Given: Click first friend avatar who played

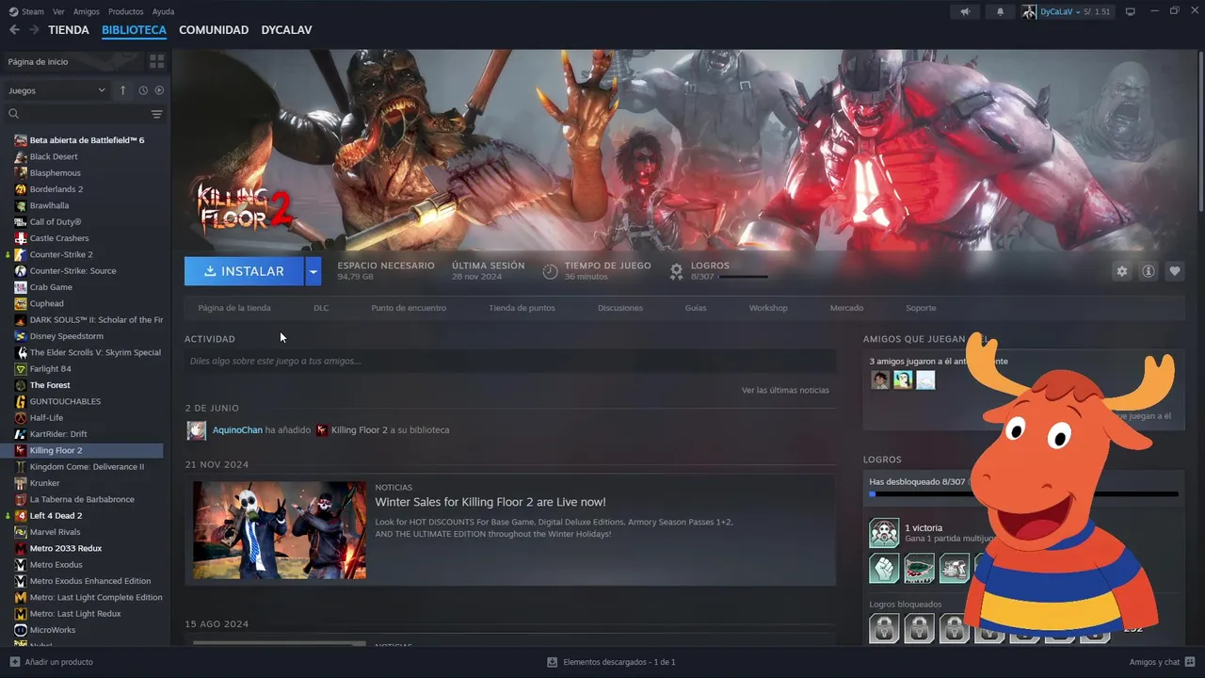Looking at the screenshot, I should (880, 379).
